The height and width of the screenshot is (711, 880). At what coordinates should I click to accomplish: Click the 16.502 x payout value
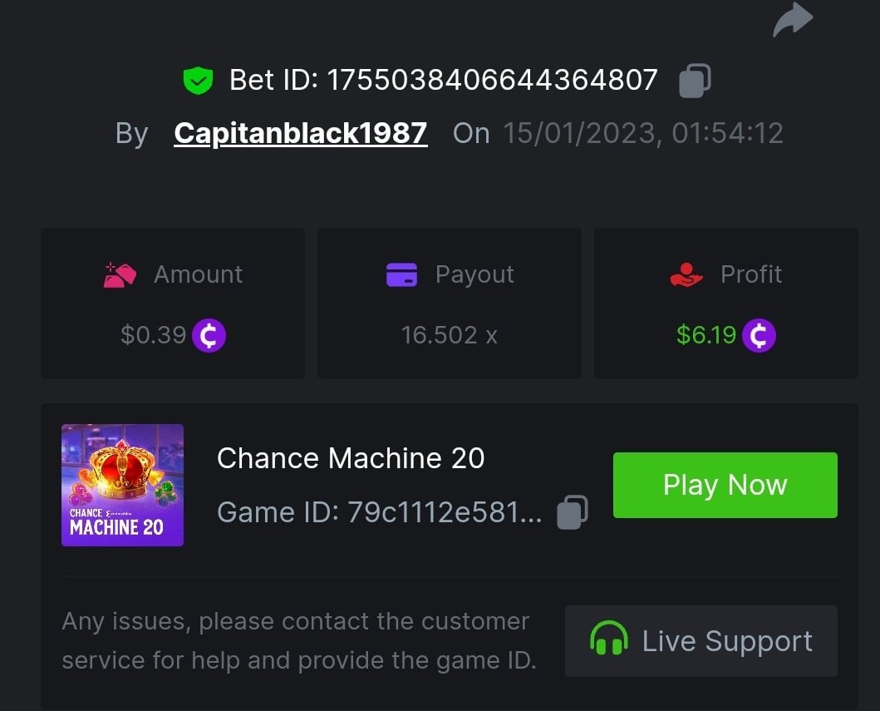coord(449,335)
